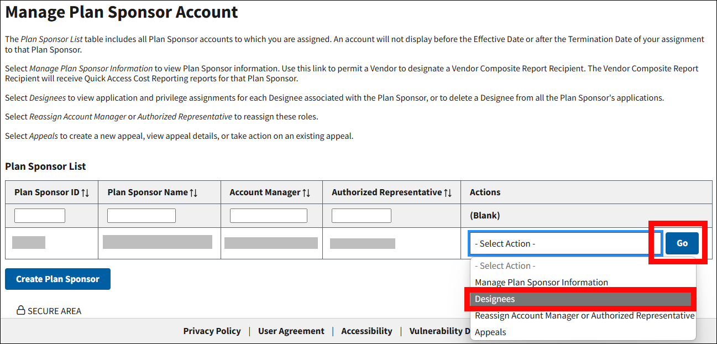Sort table by Plan Sponsor ID
The height and width of the screenshot is (344, 717).
(x=85, y=192)
